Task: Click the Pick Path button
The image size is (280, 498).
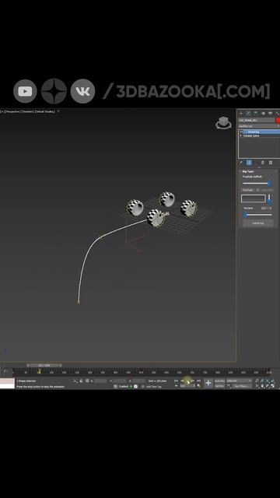Action: point(247,190)
